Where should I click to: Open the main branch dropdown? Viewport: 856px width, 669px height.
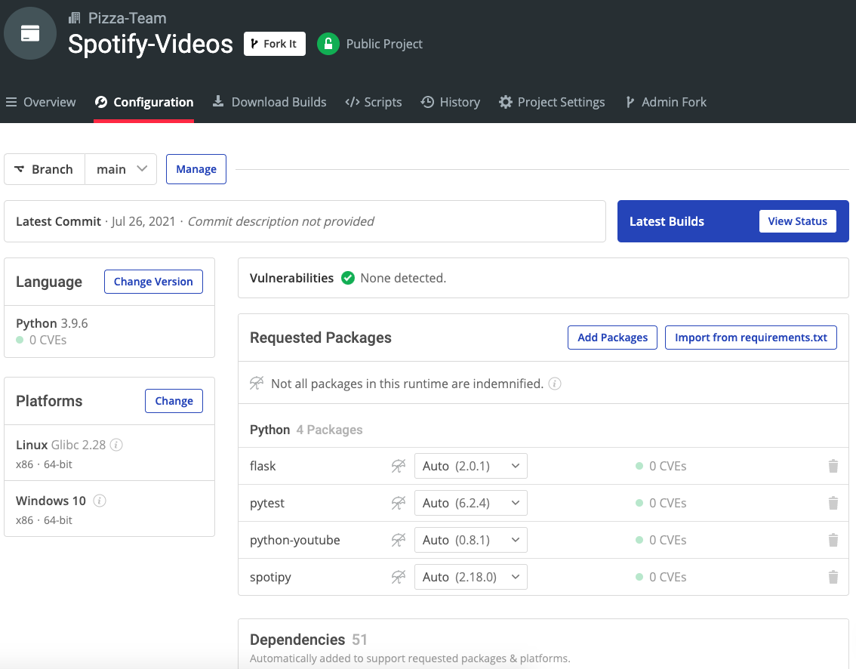121,169
